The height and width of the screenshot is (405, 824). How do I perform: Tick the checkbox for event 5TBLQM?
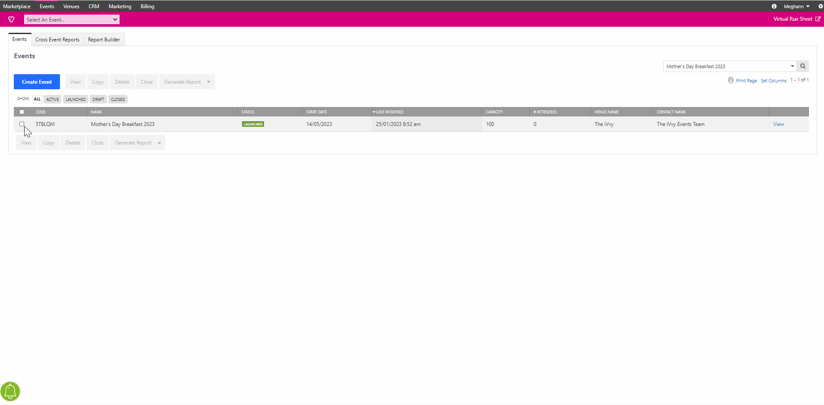[x=22, y=124]
